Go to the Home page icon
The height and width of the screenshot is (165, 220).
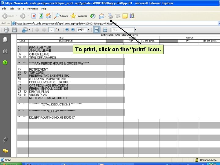pyautogui.click(x=48, y=16)
